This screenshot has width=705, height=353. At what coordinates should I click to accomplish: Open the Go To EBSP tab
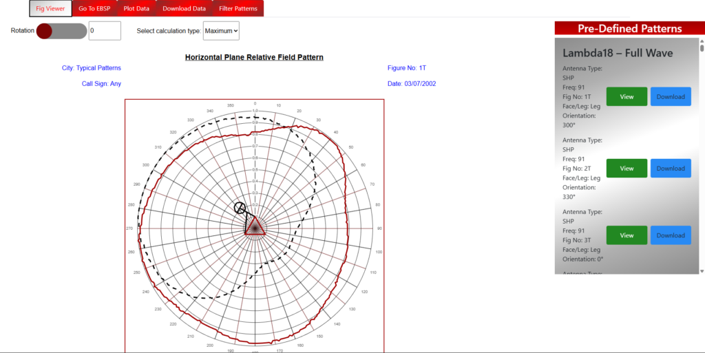click(94, 9)
